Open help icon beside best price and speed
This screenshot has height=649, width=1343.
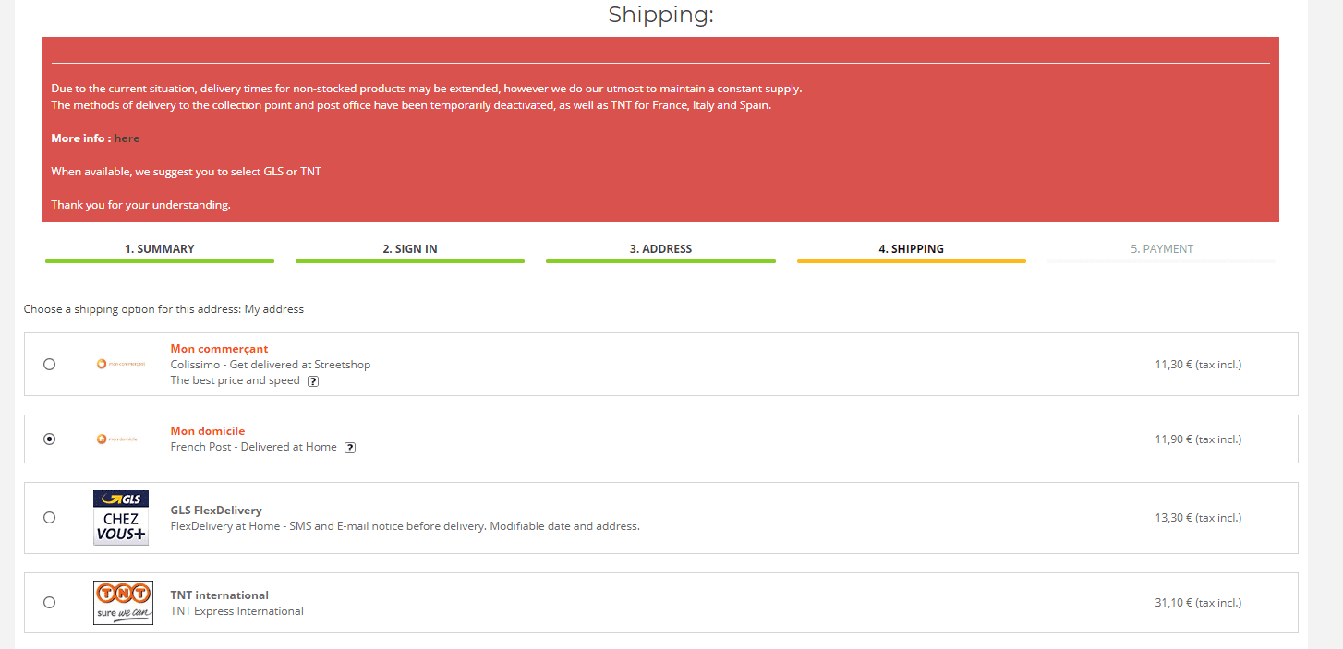(x=313, y=381)
